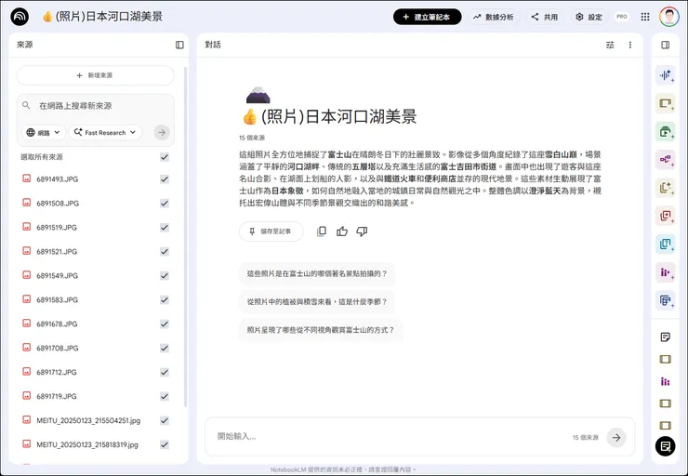The width and height of the screenshot is (688, 476).
Task: Create a slide deck via the yellow studio icon
Action: click(666, 103)
